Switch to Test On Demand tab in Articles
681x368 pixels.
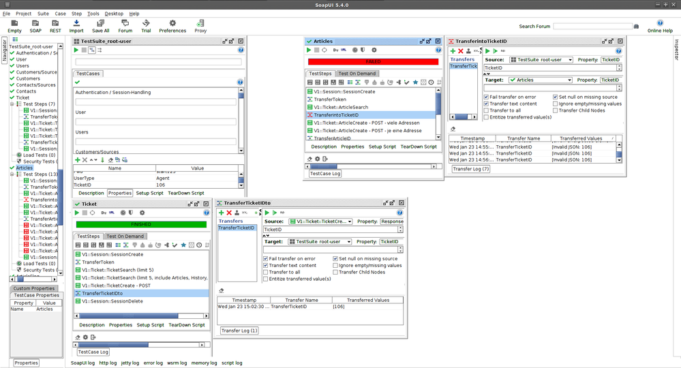(357, 74)
